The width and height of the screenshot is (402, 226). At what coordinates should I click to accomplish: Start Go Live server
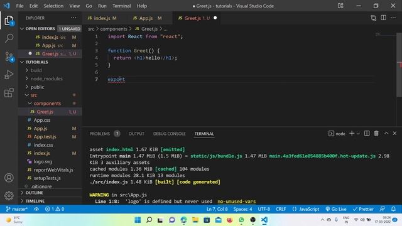(x=336, y=209)
